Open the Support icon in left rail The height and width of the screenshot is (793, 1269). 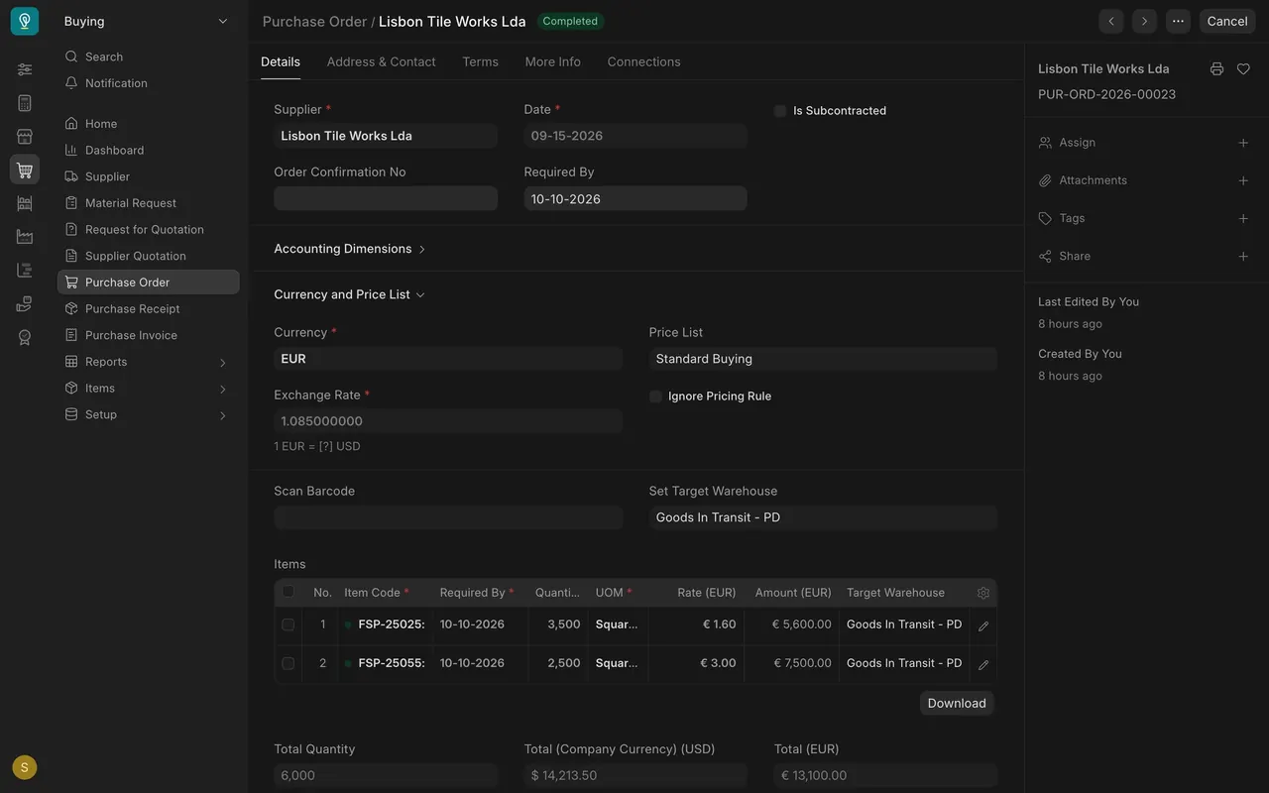pos(25,303)
